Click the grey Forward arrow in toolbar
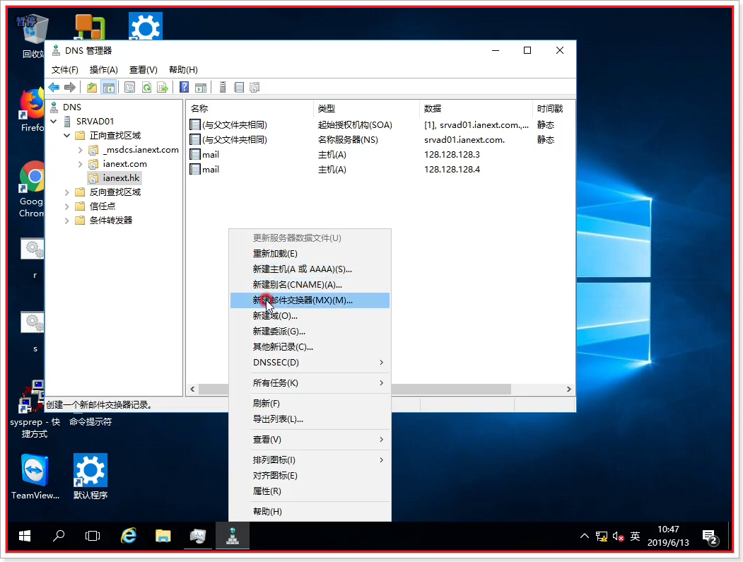 (x=70, y=87)
